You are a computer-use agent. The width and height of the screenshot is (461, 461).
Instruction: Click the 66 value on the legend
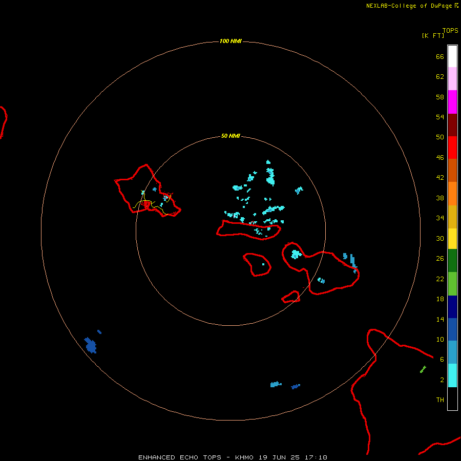click(440, 56)
